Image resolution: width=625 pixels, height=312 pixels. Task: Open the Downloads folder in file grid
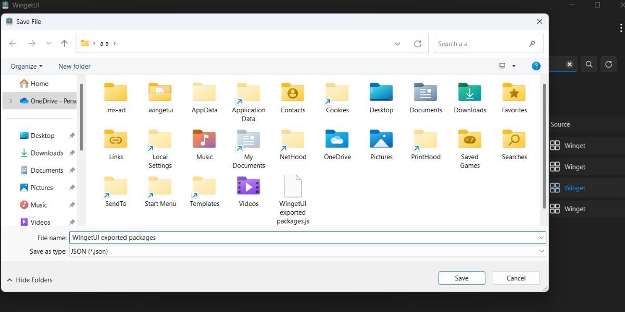pyautogui.click(x=470, y=98)
